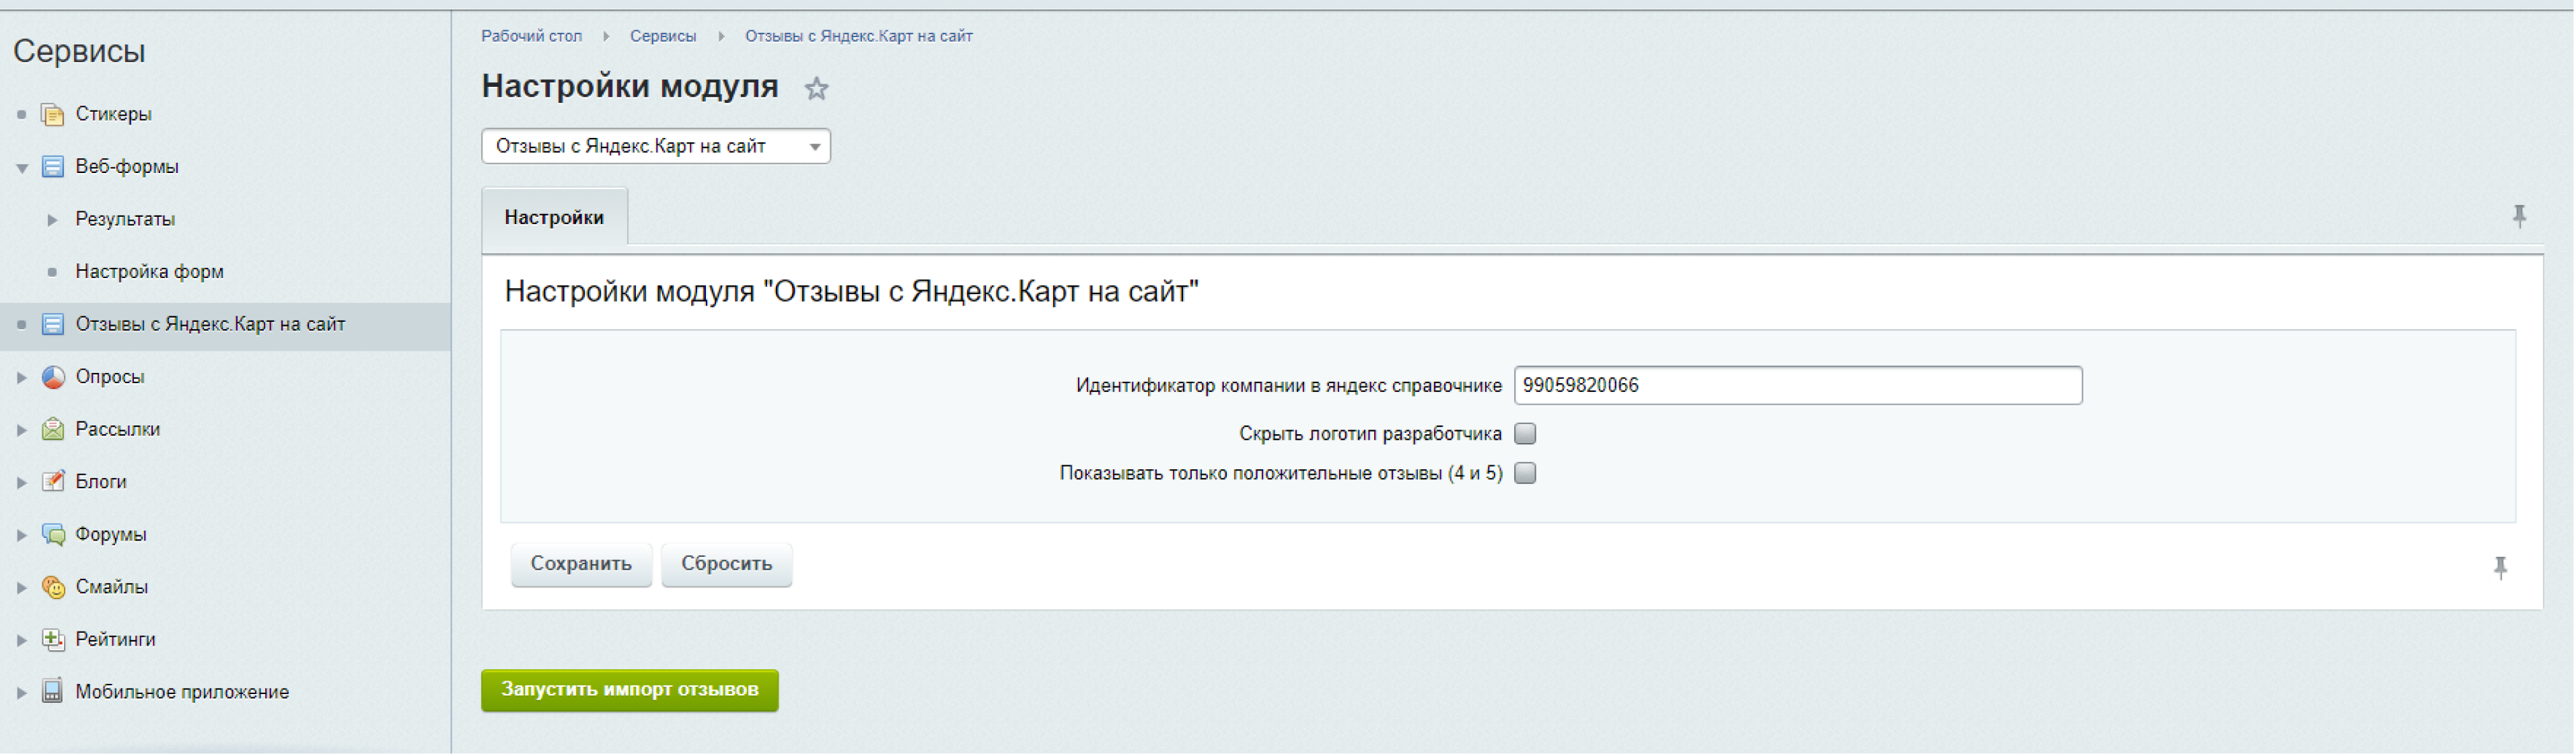Toggle only positive reviews (4 и 5) checkbox
2576x754 pixels.
coord(1524,473)
